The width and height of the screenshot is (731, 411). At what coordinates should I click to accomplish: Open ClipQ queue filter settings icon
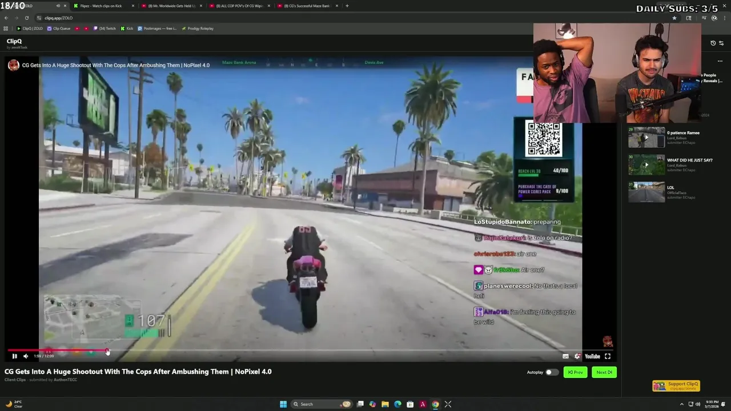721,43
